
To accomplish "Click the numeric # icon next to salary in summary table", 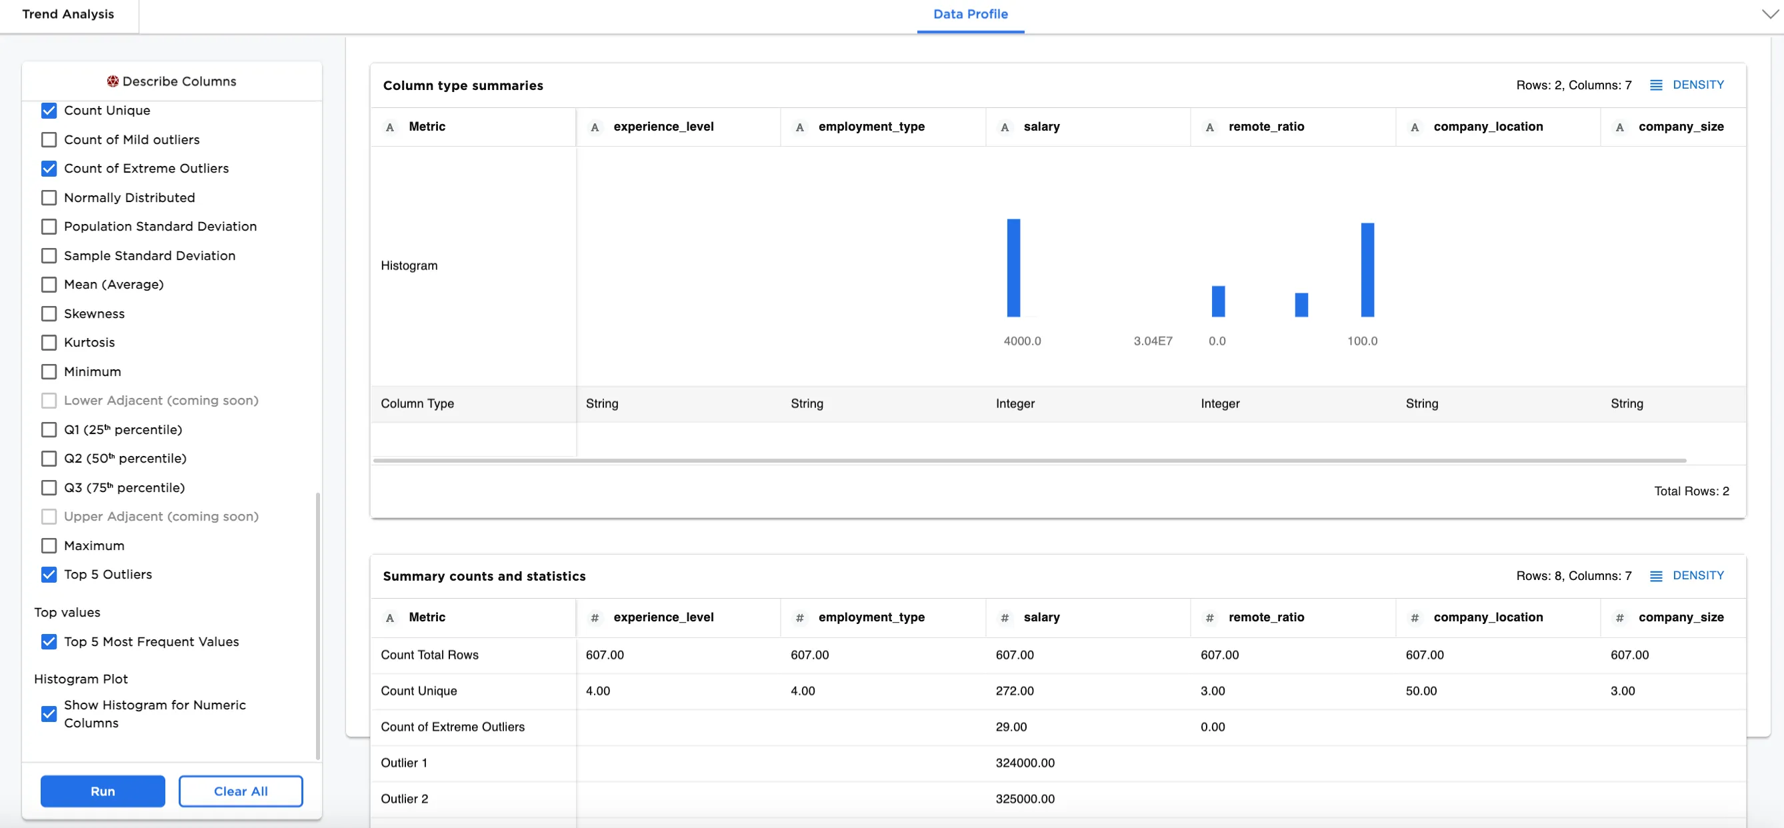I will [1005, 617].
